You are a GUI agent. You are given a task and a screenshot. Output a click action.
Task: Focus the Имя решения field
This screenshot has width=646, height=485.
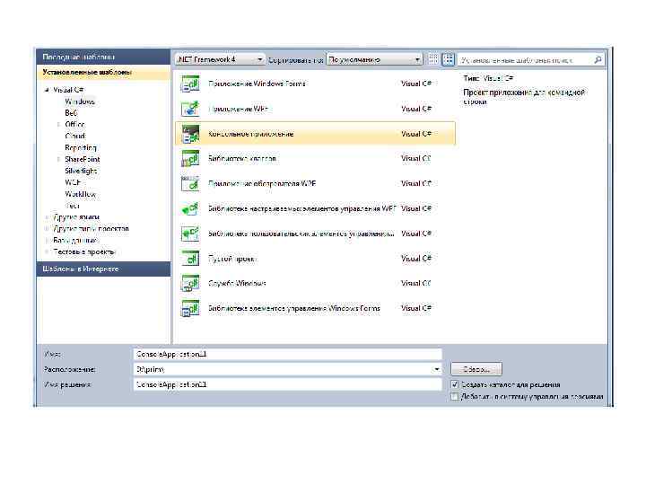pyautogui.click(x=288, y=384)
